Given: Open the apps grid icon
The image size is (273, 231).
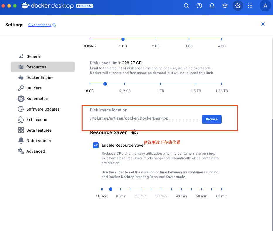Looking at the screenshot, I should (250, 6).
